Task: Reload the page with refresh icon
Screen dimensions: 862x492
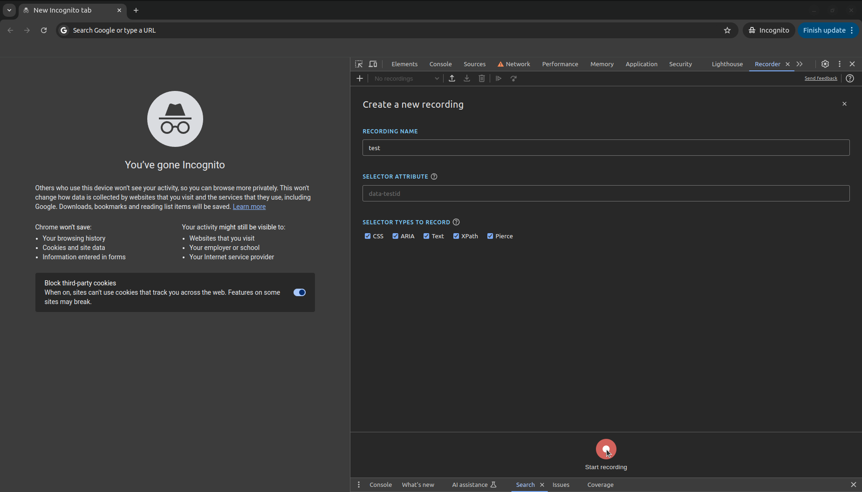Action: [x=44, y=30]
